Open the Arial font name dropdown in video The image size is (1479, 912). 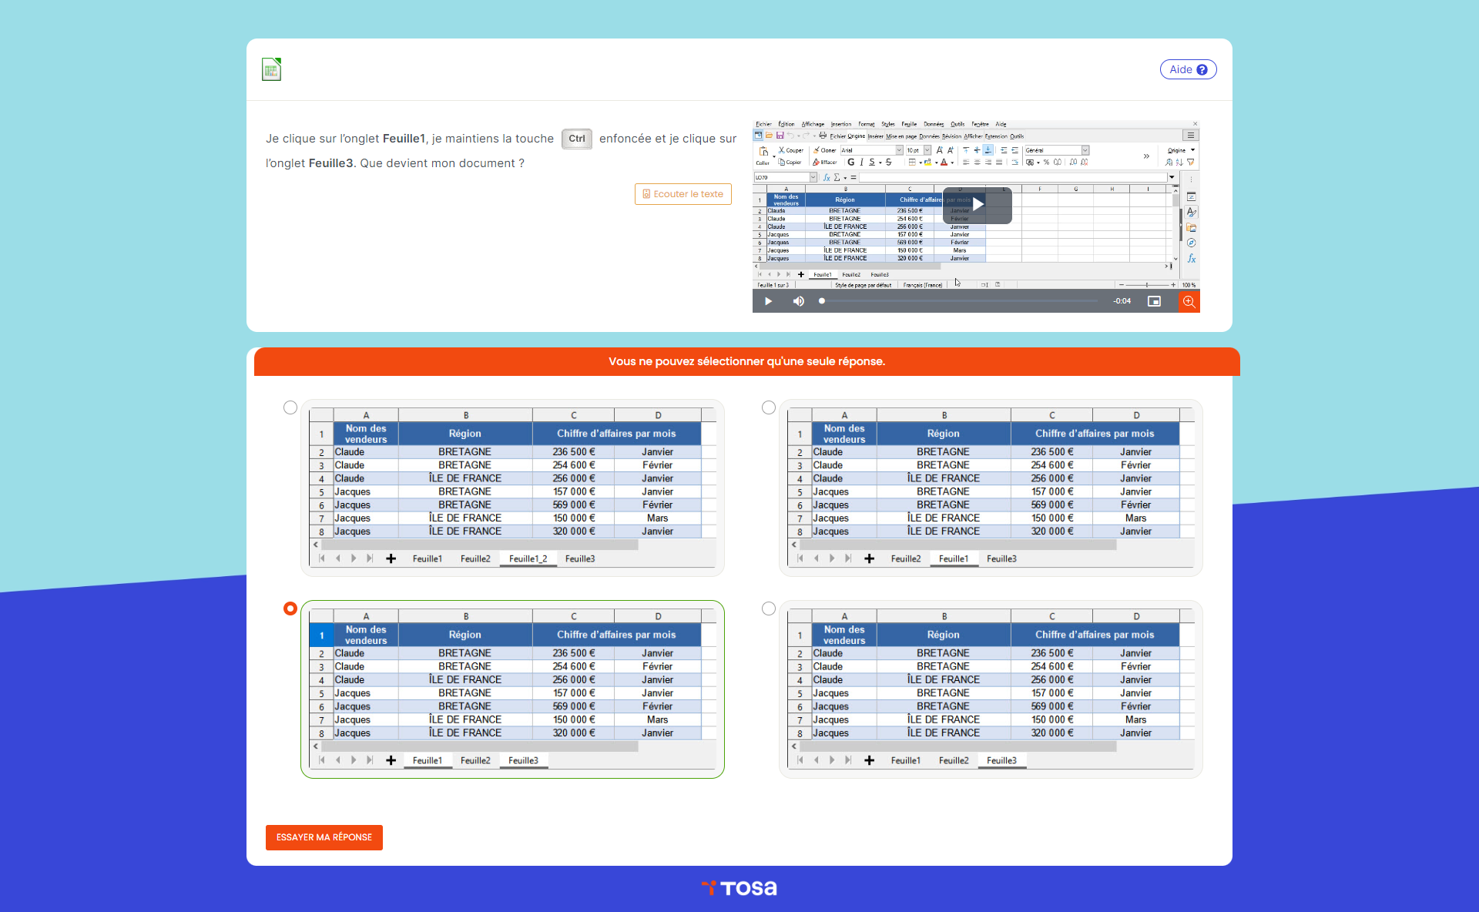[x=899, y=150]
